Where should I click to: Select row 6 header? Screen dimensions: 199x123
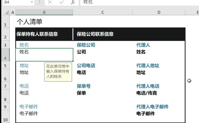coord(5,75)
